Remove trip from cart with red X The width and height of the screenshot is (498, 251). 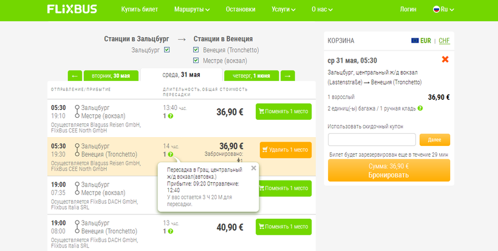tap(445, 59)
